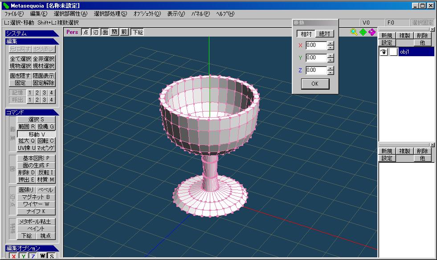Collapse the コマンド panel header
The height and width of the screenshot is (260, 437).
coord(32,112)
